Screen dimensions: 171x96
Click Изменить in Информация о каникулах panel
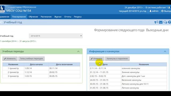click(x=97, y=59)
